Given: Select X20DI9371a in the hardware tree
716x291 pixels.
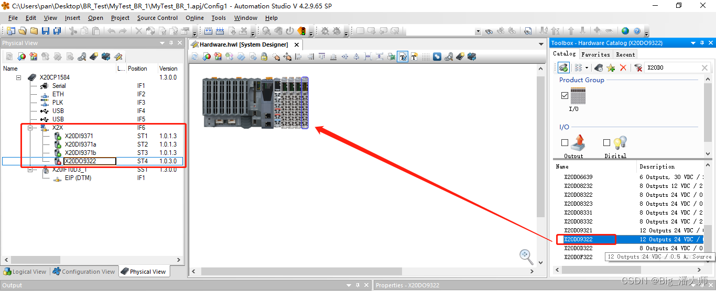Looking at the screenshot, I should coord(81,144).
